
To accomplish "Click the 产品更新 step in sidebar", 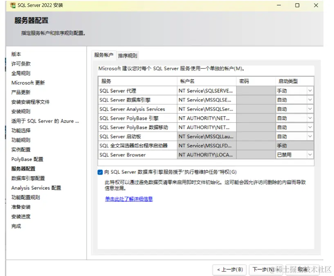I will 21,93.
